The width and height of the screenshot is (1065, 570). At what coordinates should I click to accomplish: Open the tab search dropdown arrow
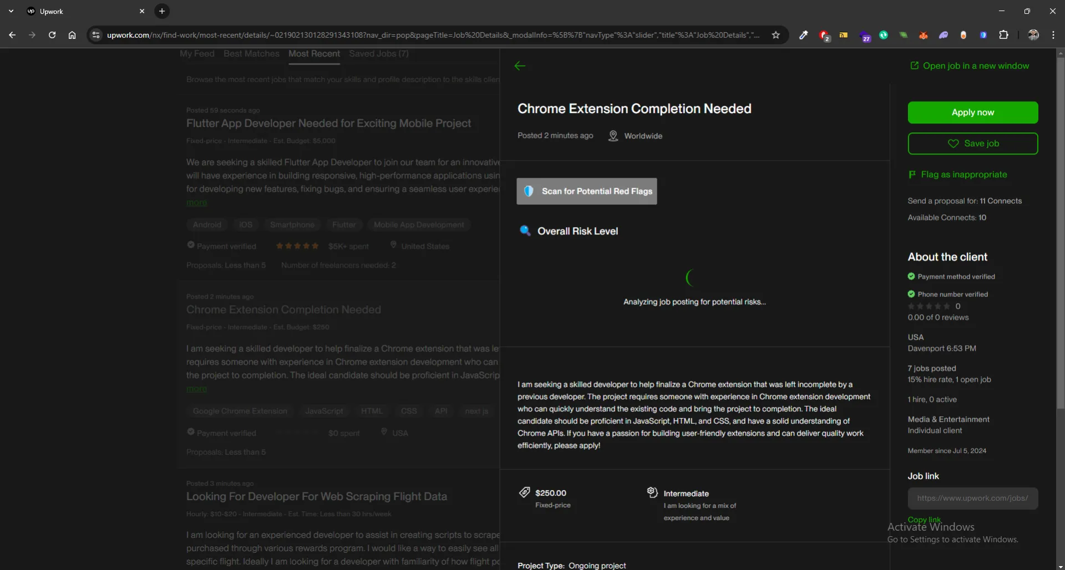coord(11,11)
